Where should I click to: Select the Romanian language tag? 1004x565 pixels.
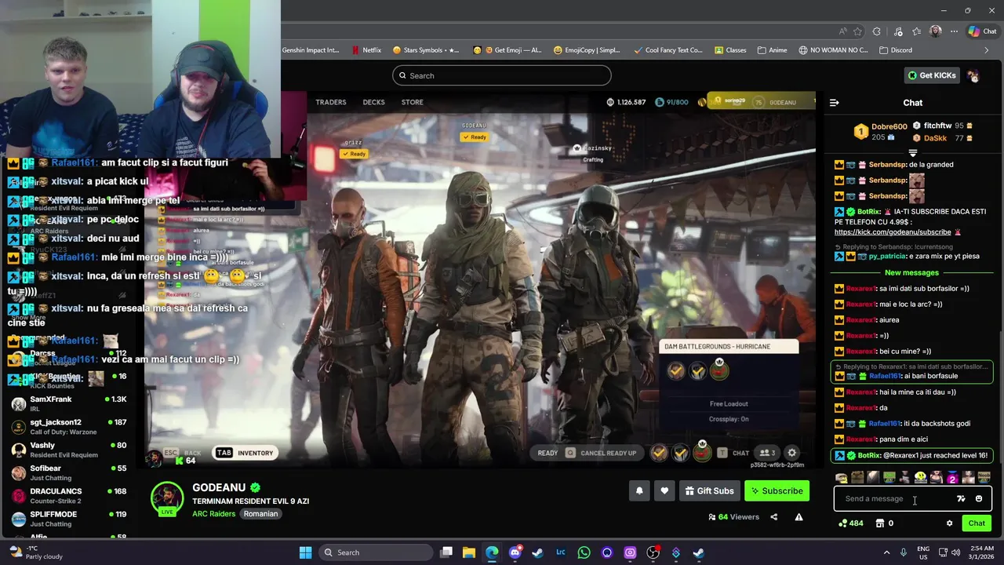tap(260, 514)
